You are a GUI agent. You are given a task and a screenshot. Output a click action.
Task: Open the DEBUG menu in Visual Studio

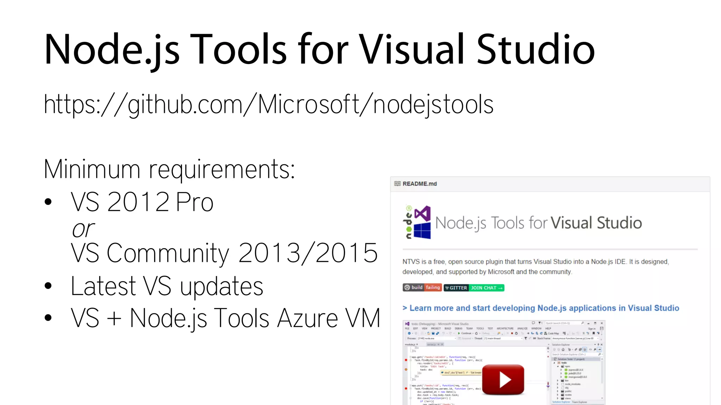coord(458,328)
